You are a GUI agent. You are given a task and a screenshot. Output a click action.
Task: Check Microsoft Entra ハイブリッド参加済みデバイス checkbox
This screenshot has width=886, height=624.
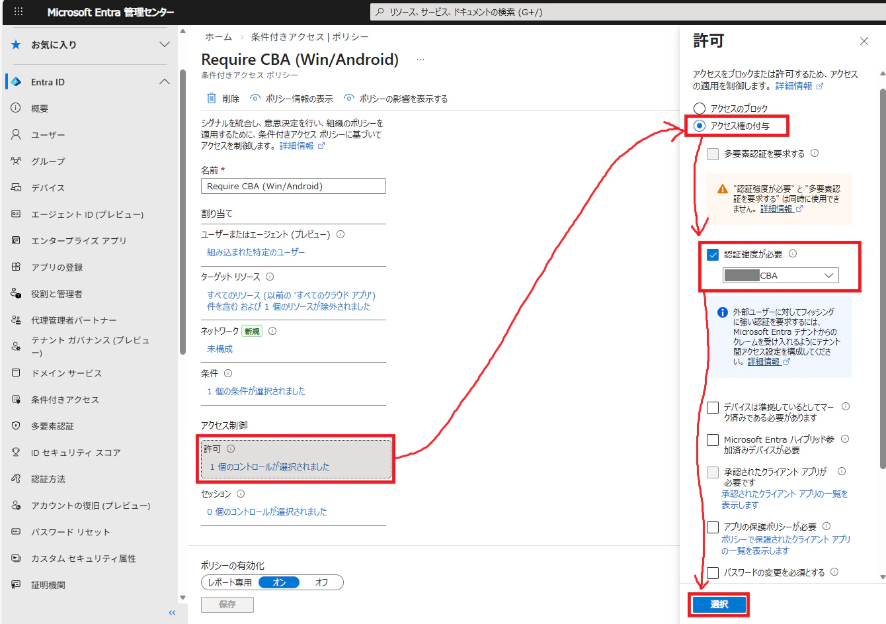(713, 440)
